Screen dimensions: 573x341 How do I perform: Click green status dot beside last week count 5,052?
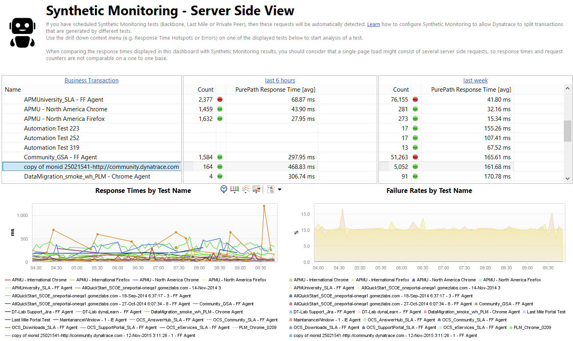415,166
